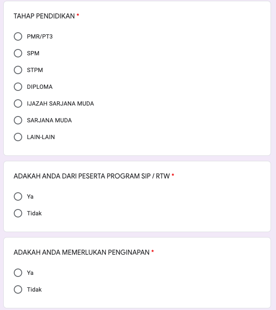
Task: Select DIPLOMA radio circle
Action: (18, 87)
